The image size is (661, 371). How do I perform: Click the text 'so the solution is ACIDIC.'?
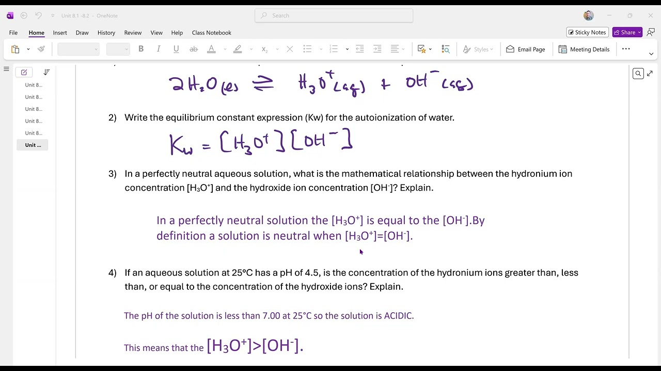[x=363, y=316]
